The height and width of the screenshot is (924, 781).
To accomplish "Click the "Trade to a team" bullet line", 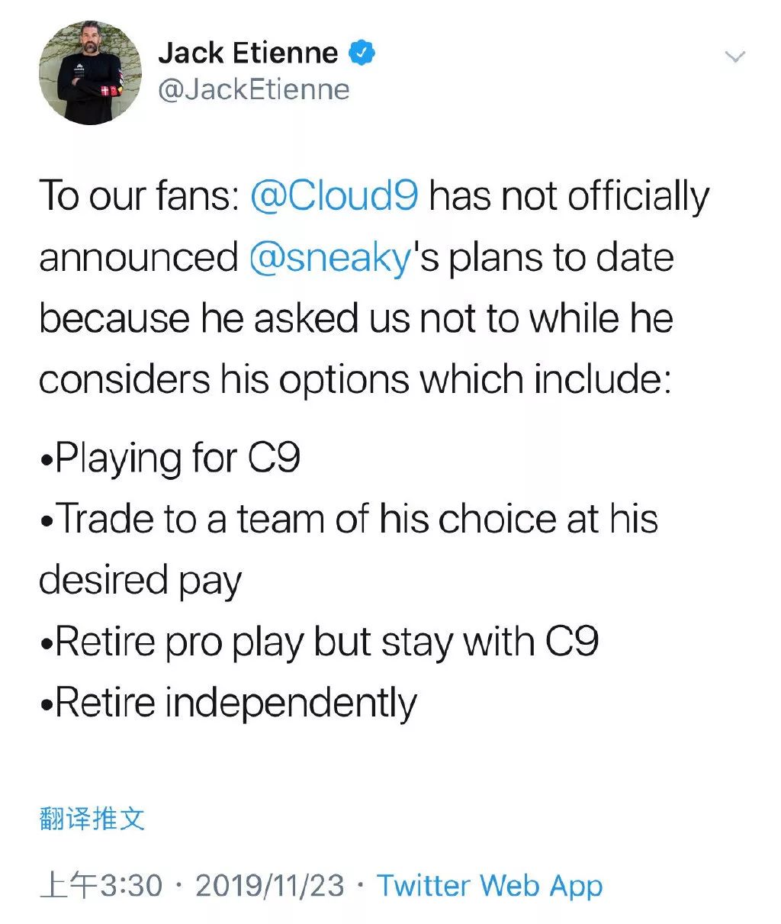I will 349,519.
